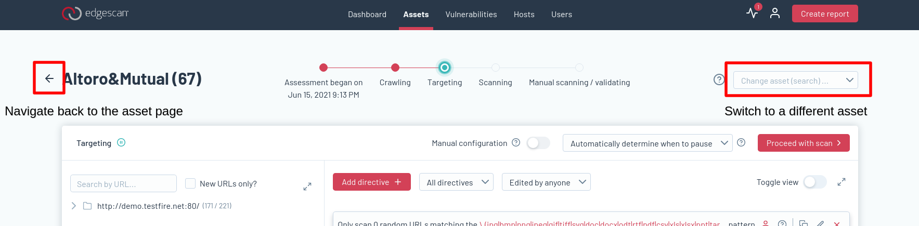The height and width of the screenshot is (226, 919).
Task: Check the New URLs only? checkbox
Action: [190, 183]
